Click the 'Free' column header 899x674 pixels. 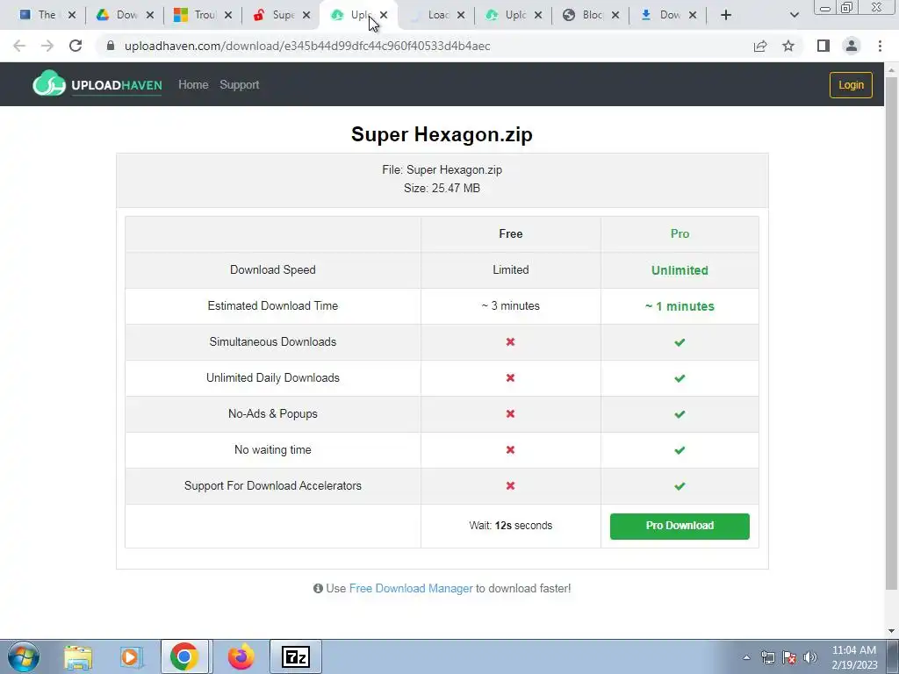pos(510,233)
